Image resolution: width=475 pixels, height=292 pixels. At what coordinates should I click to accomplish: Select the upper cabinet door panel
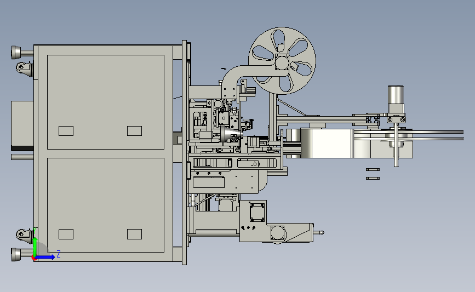point(106,102)
